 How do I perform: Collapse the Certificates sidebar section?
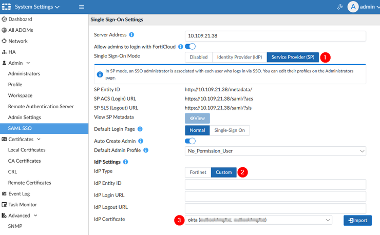point(39,139)
